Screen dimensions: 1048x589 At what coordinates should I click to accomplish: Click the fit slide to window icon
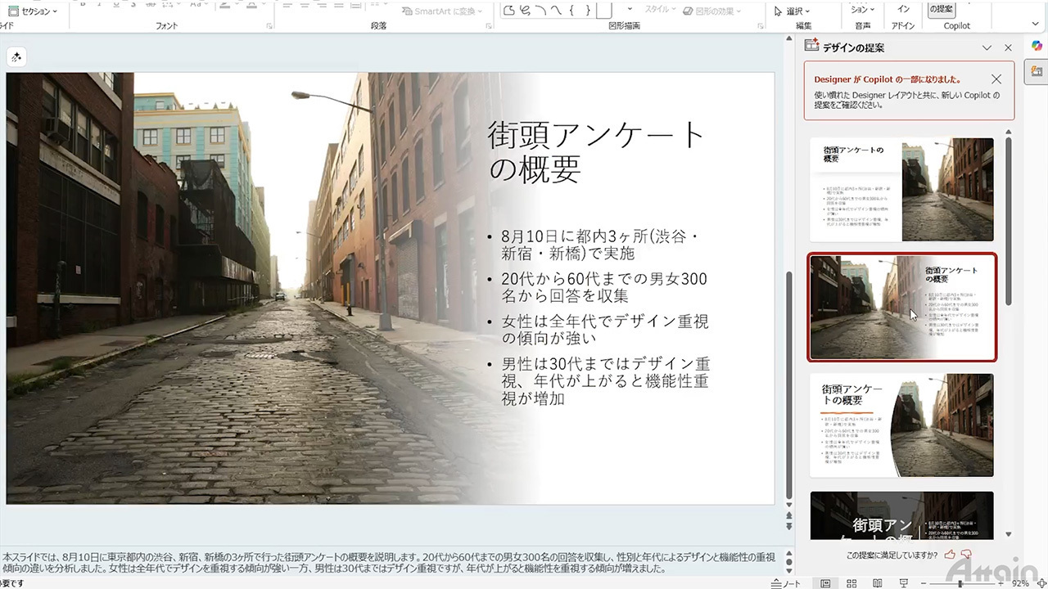click(1041, 583)
